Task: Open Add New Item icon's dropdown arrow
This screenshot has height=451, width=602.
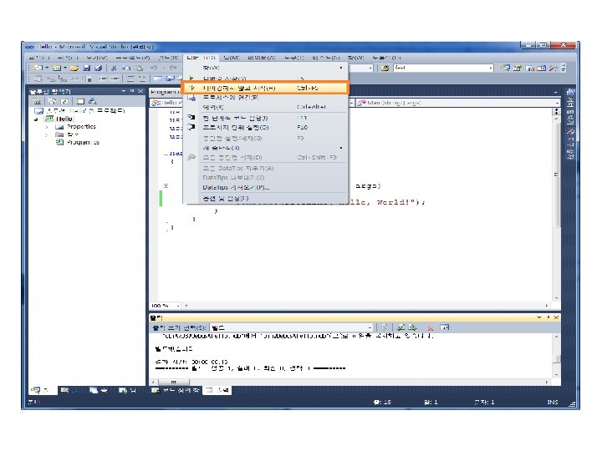Action: [x=65, y=68]
